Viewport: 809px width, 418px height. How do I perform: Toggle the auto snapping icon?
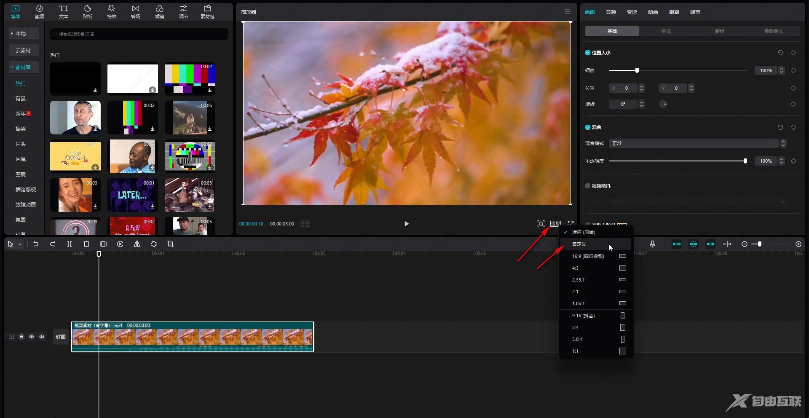click(694, 244)
